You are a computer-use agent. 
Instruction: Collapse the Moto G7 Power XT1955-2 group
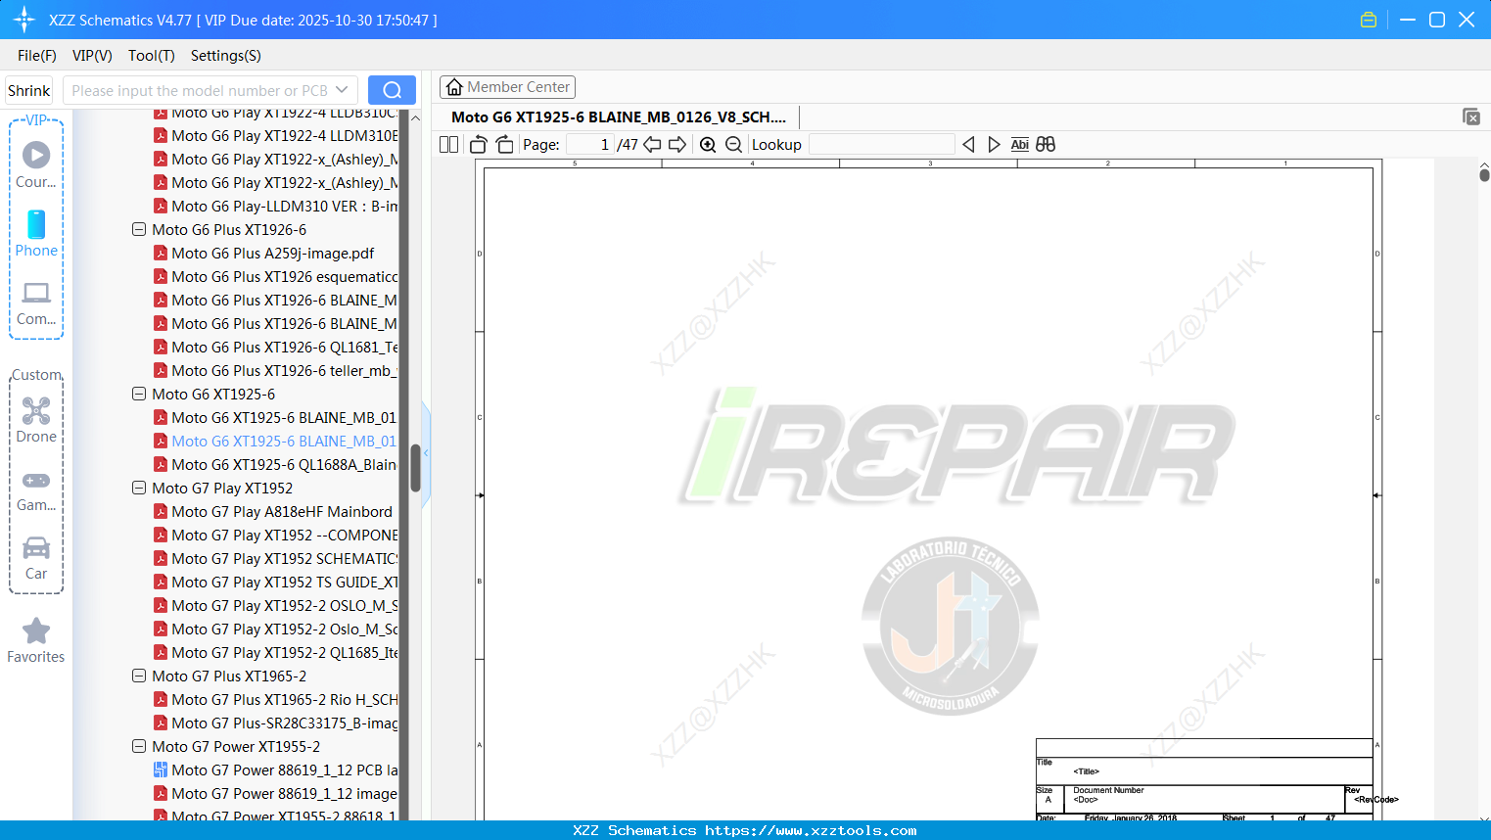click(139, 747)
